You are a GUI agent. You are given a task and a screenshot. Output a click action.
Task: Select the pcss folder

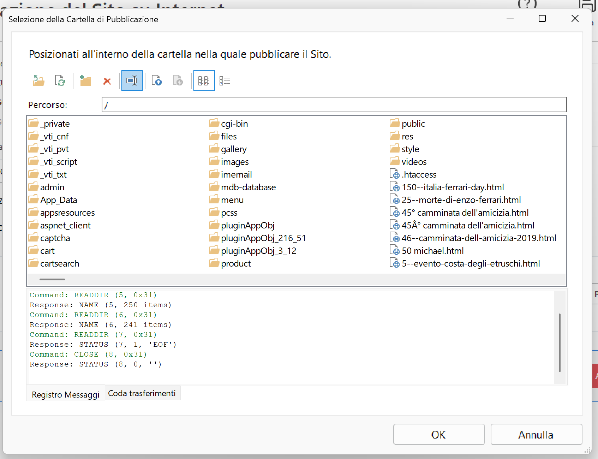[223, 213]
